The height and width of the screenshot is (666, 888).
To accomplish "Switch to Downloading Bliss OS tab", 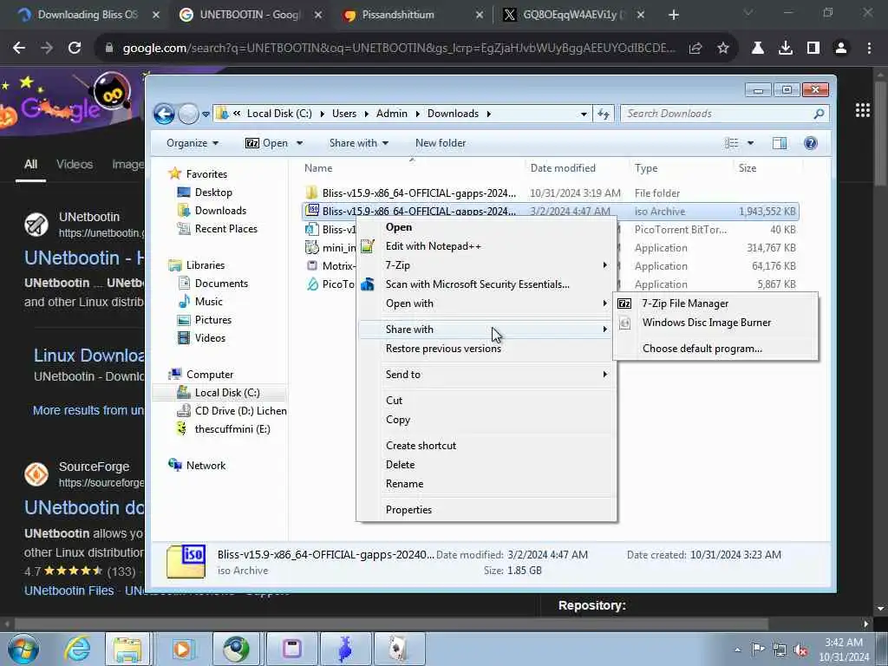I will click(86, 16).
